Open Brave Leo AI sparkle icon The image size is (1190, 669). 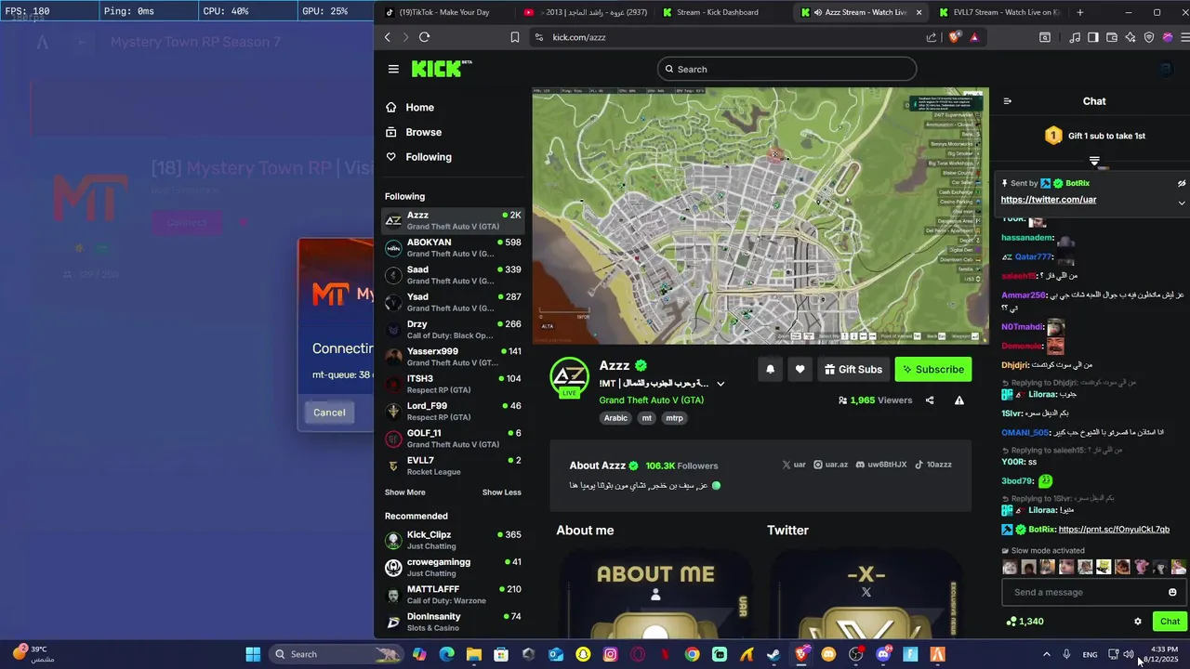[x=1130, y=37]
